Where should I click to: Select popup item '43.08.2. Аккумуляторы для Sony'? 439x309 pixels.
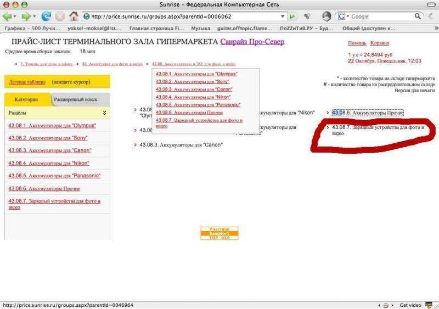pyautogui.click(x=193, y=82)
